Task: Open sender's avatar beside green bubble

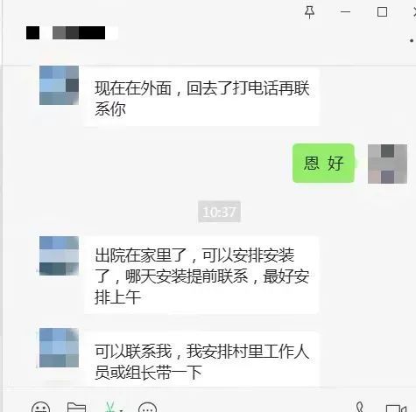Action: click(x=387, y=164)
